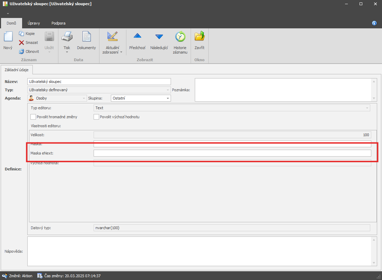Expand the Typ dropdown arrow

168,90
